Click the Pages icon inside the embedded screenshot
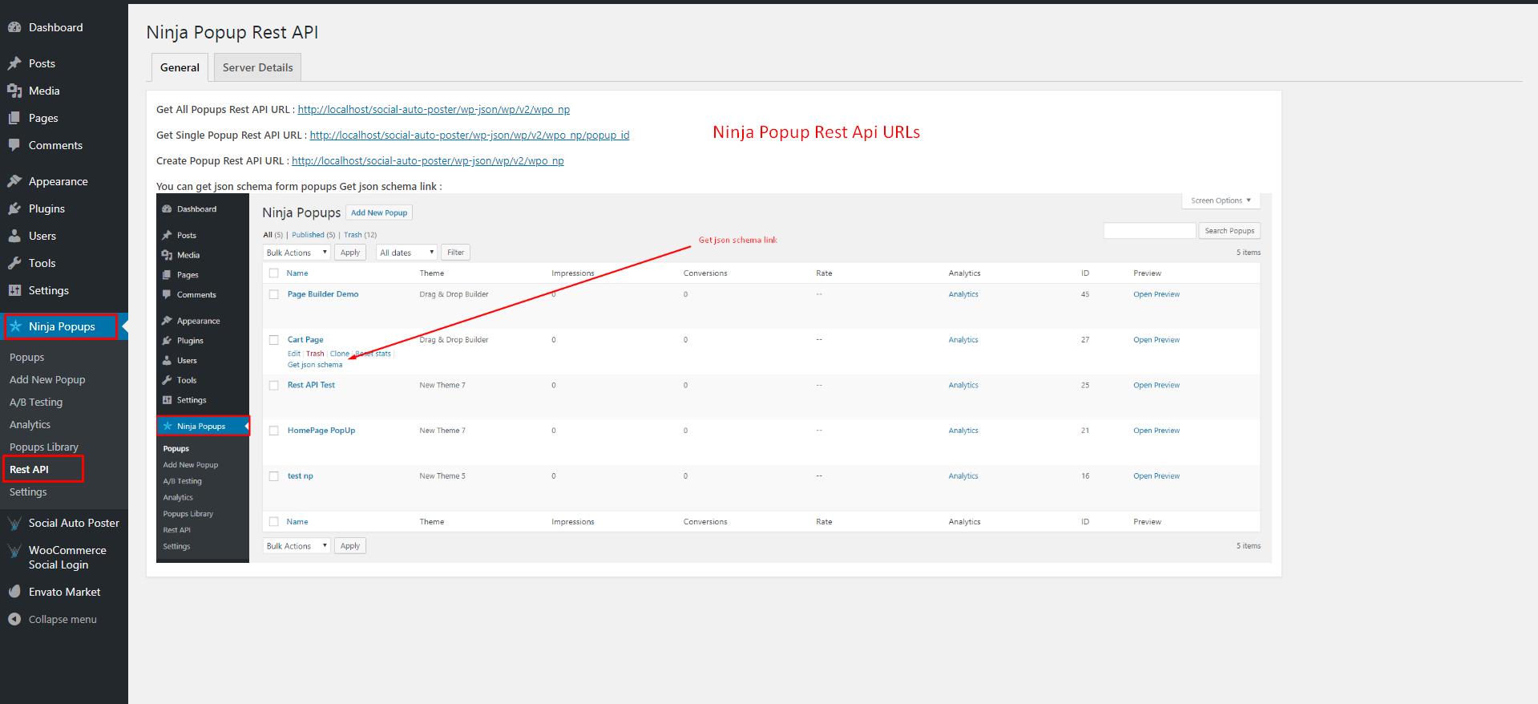 tap(167, 275)
